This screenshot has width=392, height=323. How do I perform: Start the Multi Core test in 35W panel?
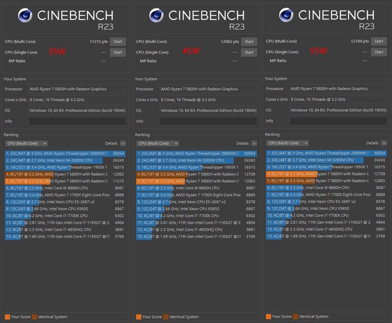[118, 42]
